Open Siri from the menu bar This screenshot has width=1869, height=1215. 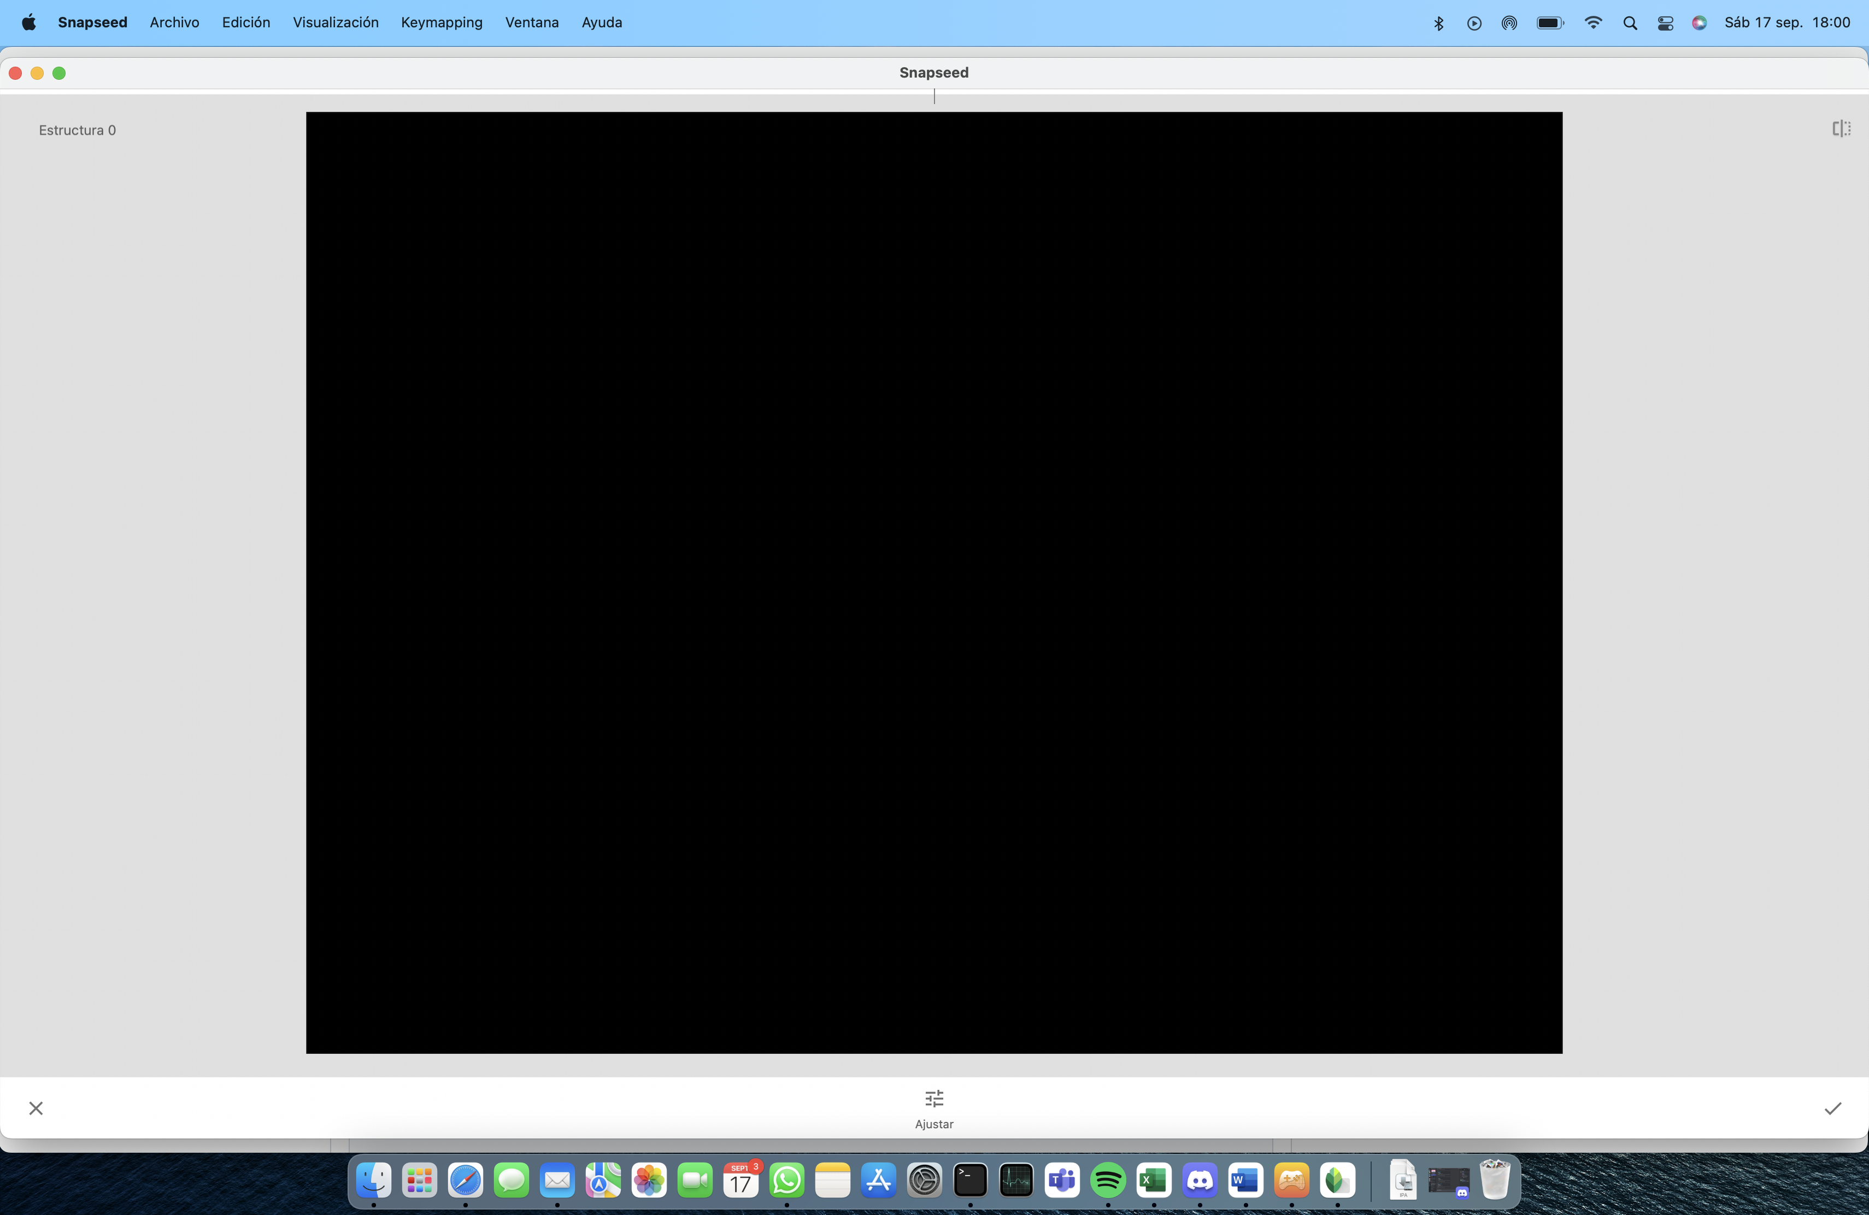pyautogui.click(x=1698, y=23)
